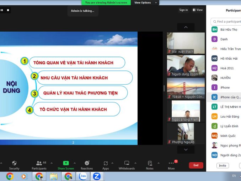241x181 pixels.
Task: Click the Sign in button
Action: (183, 10)
